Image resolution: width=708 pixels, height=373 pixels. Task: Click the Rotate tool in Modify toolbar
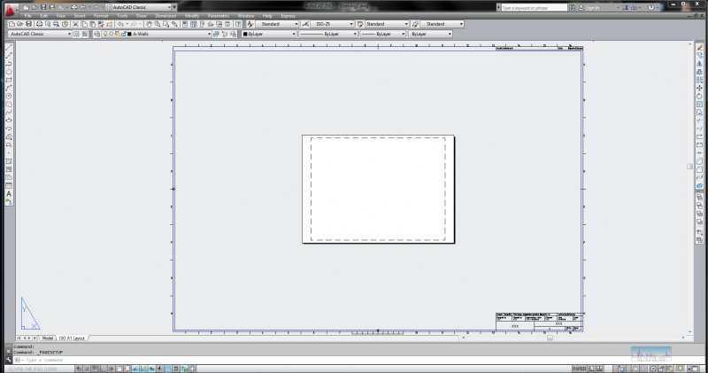pyautogui.click(x=699, y=96)
